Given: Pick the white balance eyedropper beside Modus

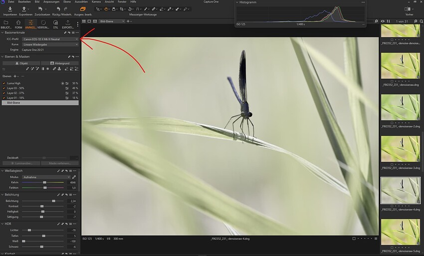Looking at the screenshot, I should coord(74,177).
